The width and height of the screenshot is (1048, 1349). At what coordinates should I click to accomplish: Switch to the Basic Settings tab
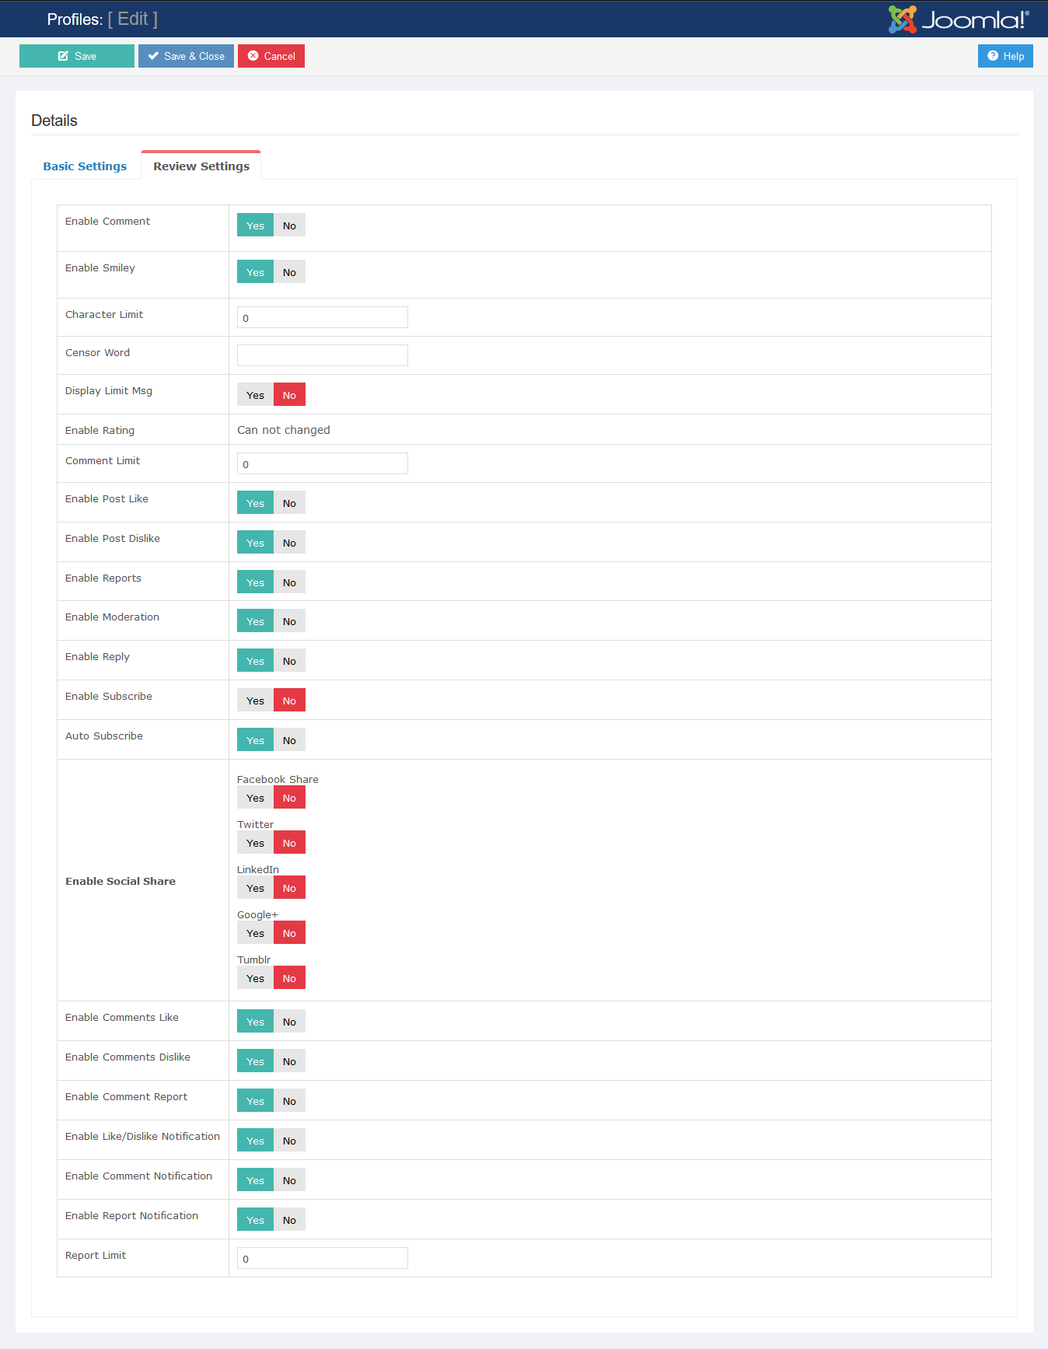click(x=85, y=166)
